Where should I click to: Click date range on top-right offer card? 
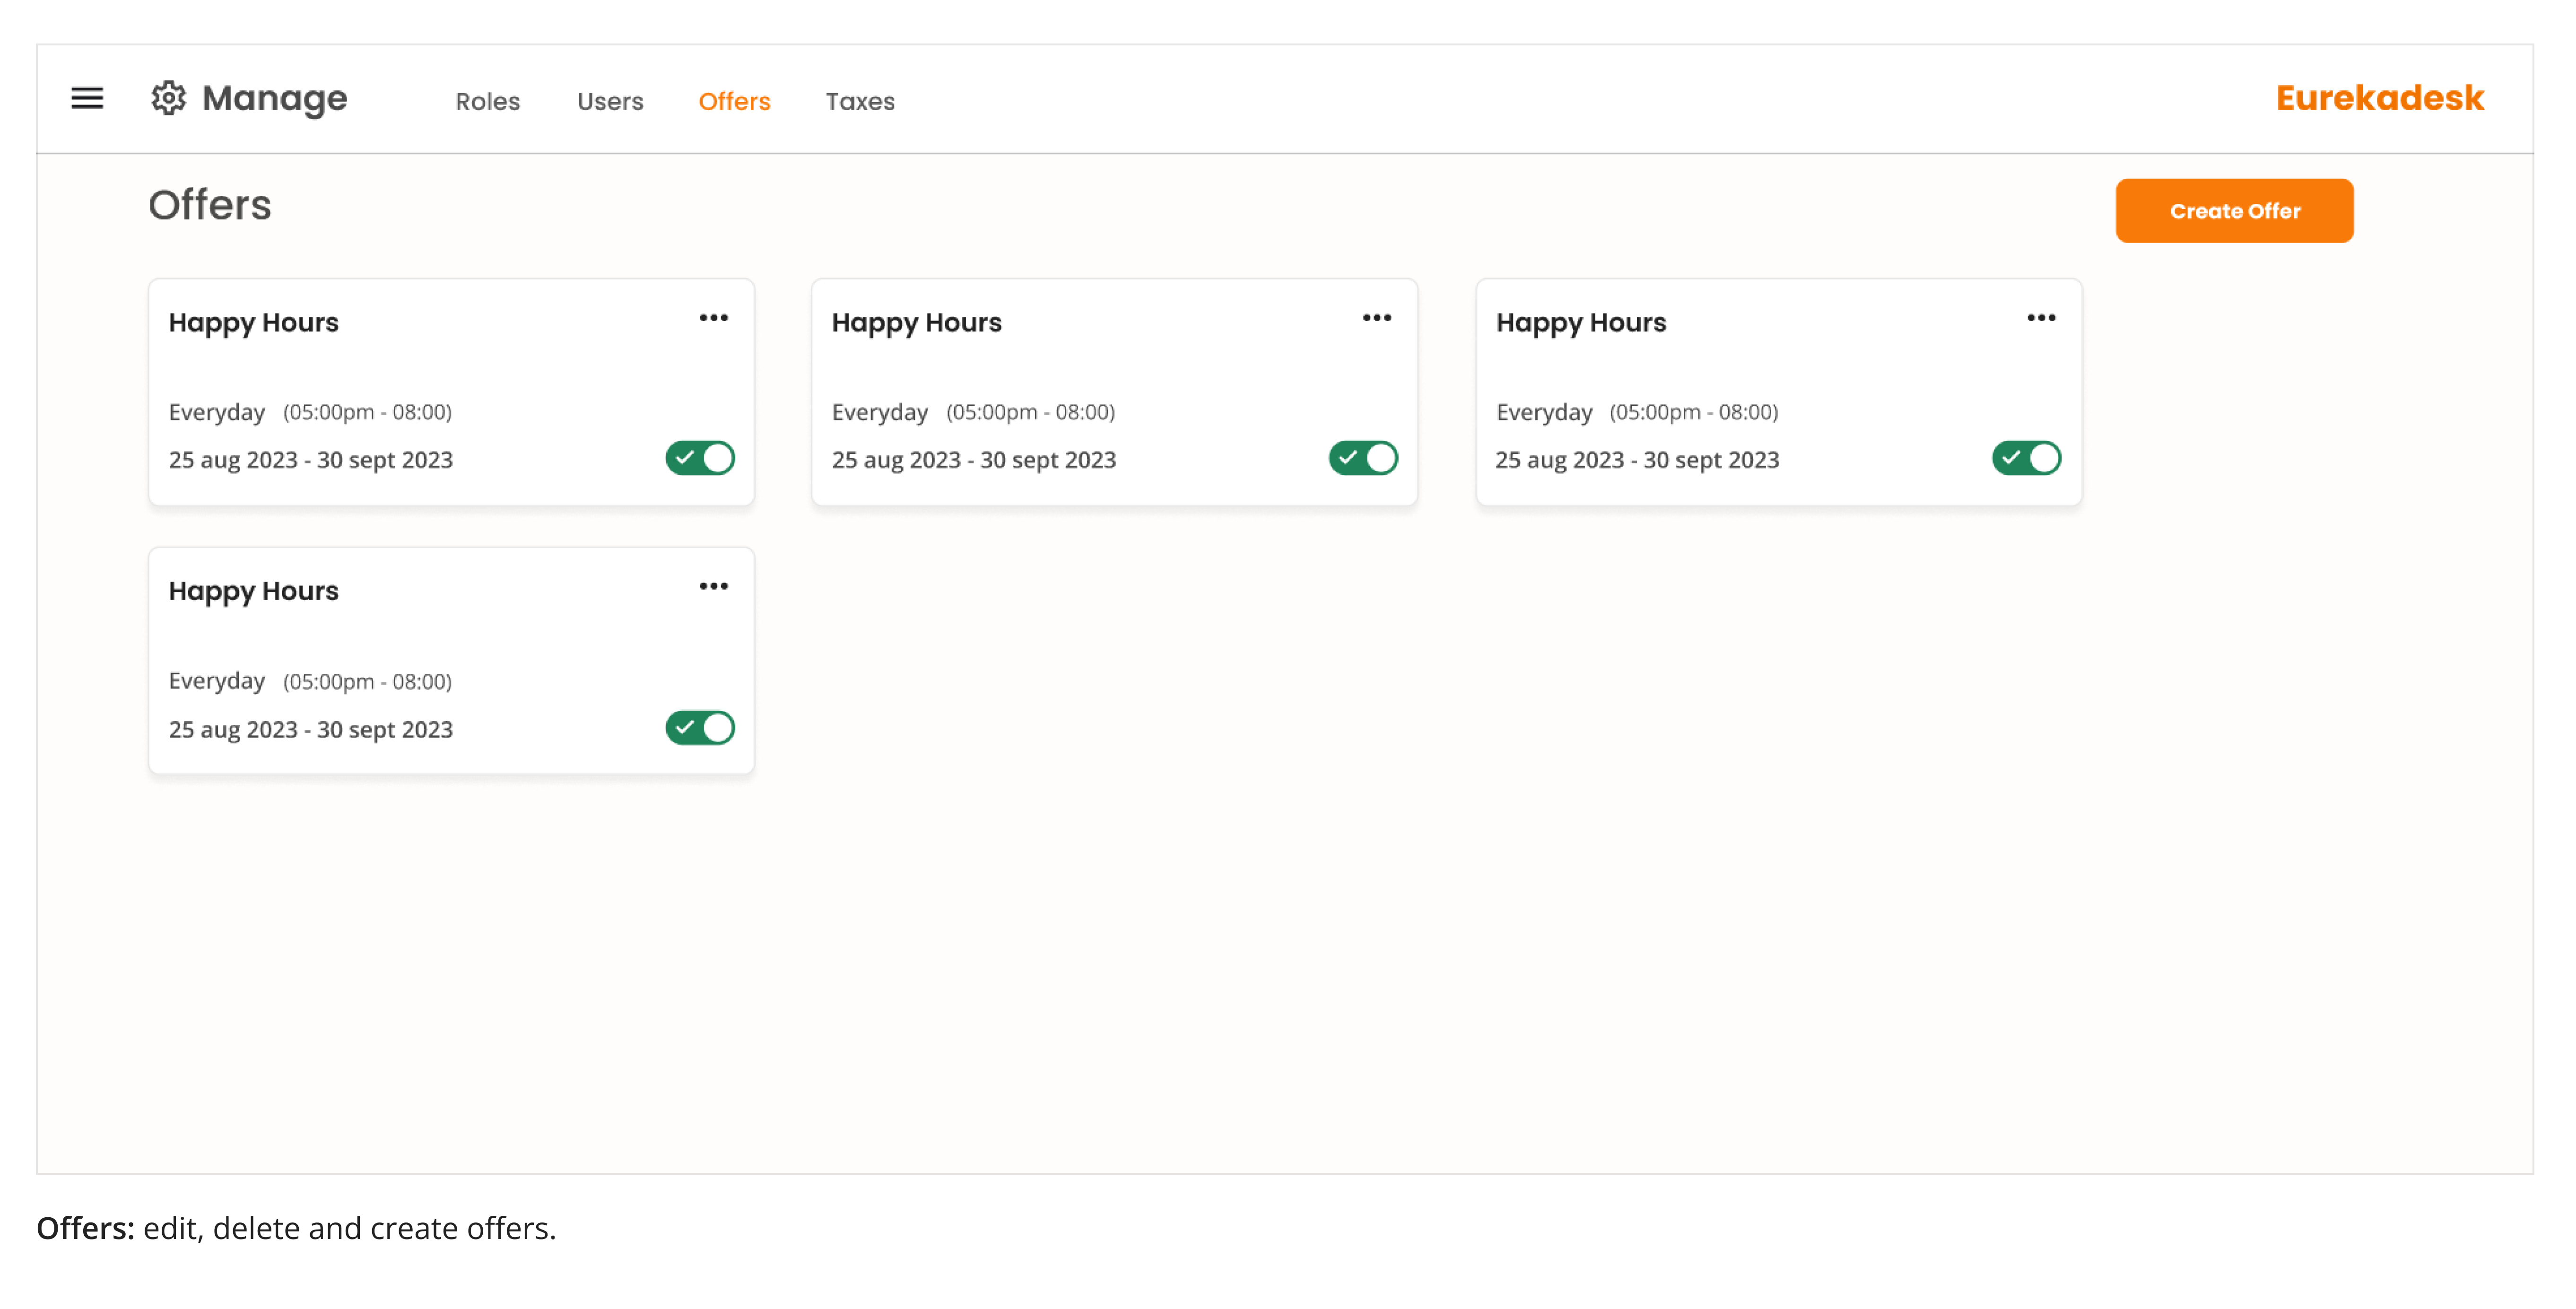1636,460
